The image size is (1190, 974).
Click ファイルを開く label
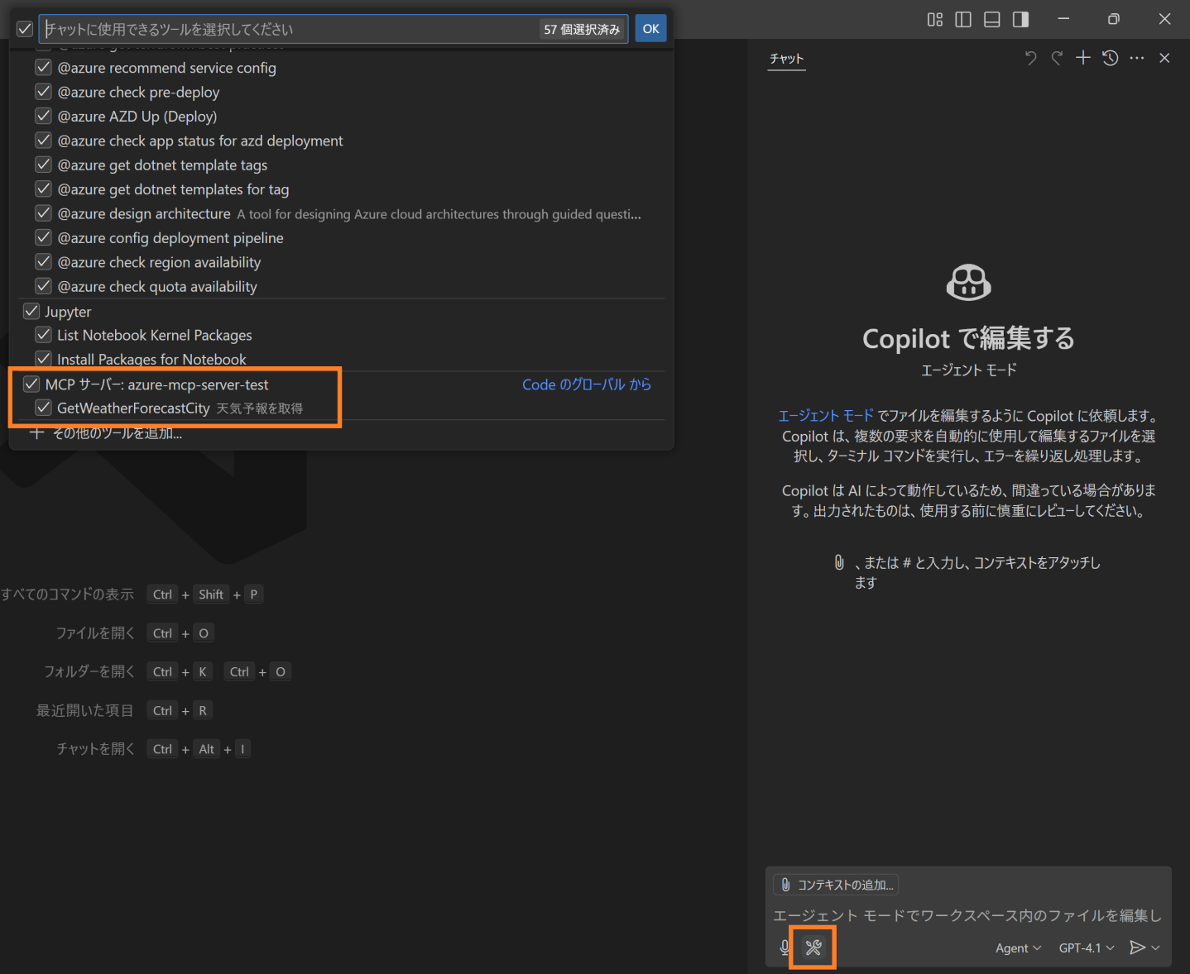(x=95, y=633)
